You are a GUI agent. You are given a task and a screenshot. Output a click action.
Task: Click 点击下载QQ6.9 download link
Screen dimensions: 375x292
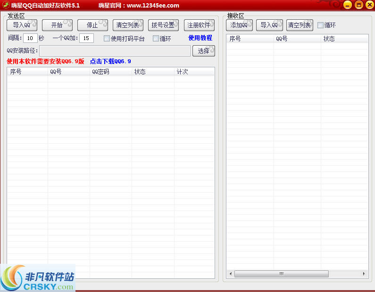(x=110, y=61)
